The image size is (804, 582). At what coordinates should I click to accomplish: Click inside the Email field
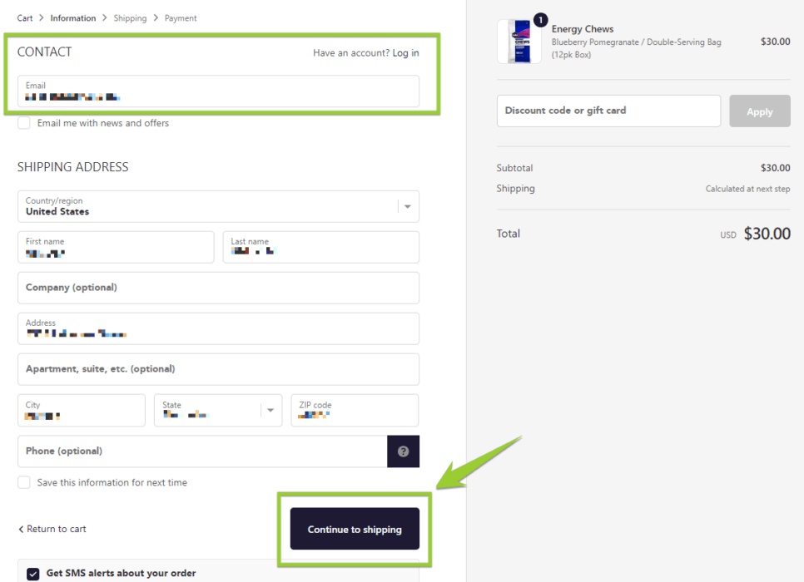pos(219,92)
